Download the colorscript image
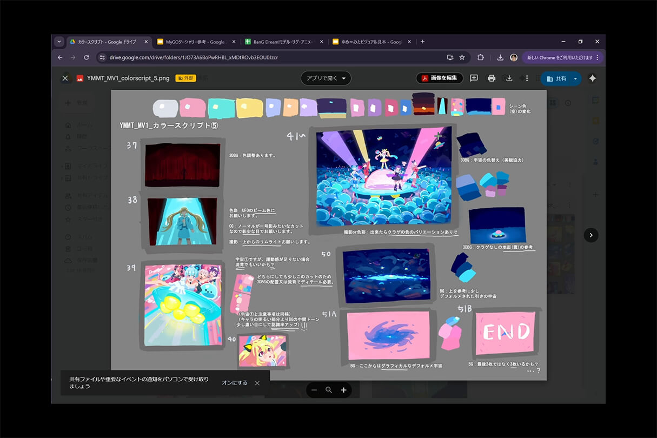The image size is (657, 438). point(509,78)
